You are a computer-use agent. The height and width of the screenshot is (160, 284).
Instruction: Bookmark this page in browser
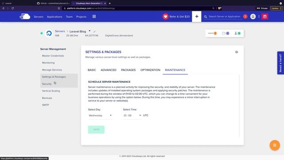(59, 8)
